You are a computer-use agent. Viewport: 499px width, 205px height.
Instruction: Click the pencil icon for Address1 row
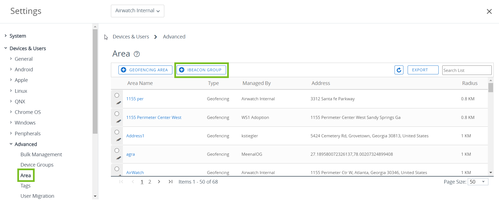pos(119,140)
